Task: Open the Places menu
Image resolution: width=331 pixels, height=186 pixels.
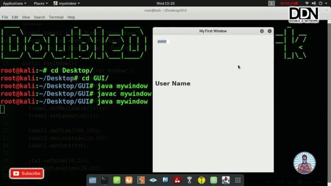Action: 41,4
